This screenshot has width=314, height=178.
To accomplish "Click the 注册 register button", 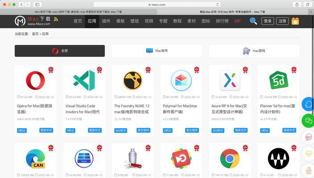I will pyautogui.click(x=282, y=21).
